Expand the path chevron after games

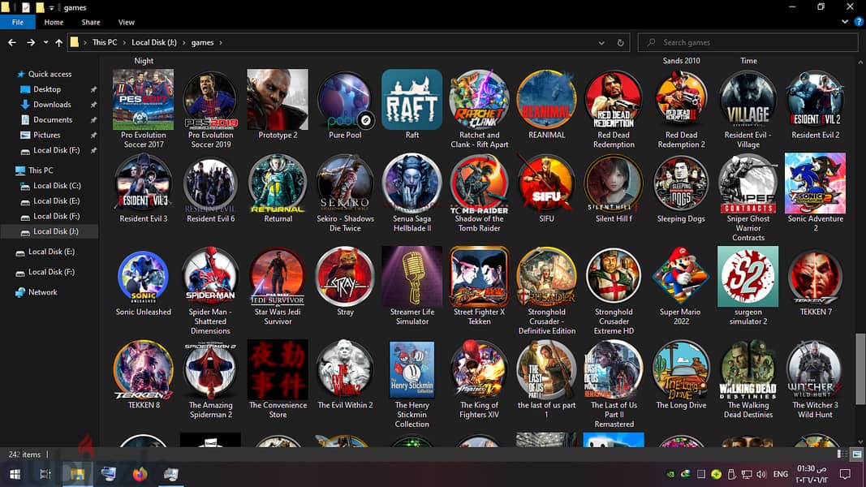[221, 42]
